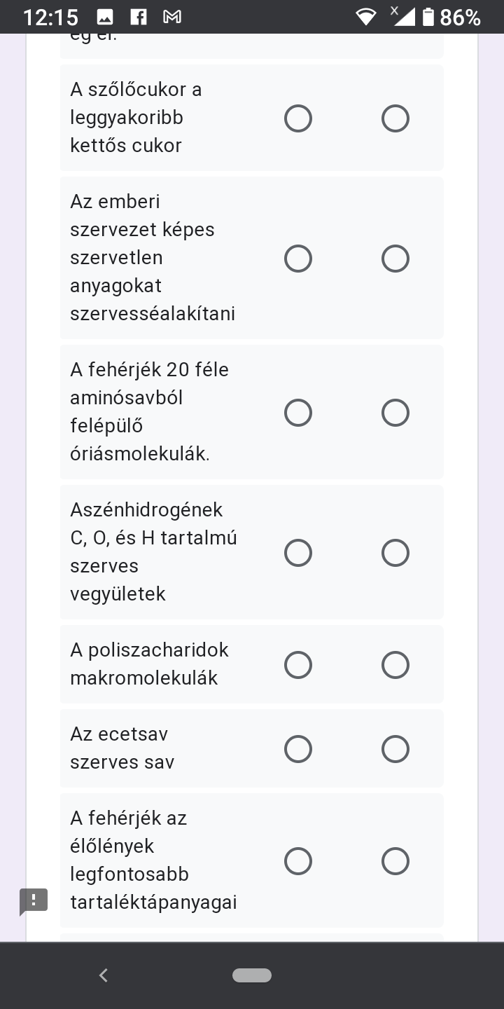Select second radio for 'A fehérjék 20 féle' row

(395, 413)
